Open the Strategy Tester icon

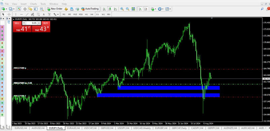[x=42, y=9]
